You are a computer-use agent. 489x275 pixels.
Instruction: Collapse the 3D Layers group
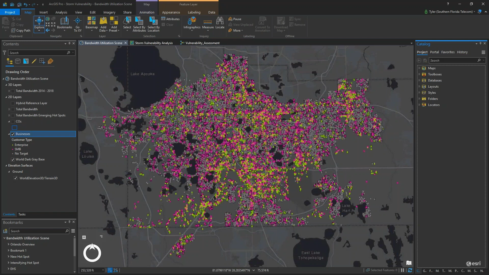[6, 85]
